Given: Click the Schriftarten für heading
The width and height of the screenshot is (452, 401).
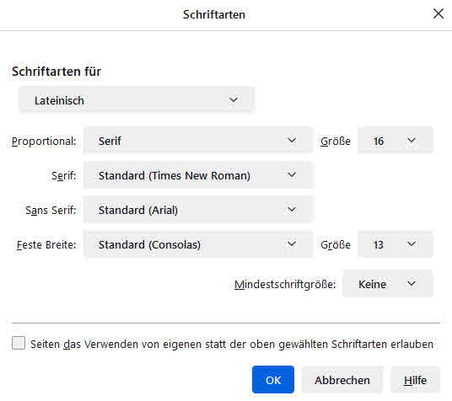Looking at the screenshot, I should pyautogui.click(x=56, y=72).
